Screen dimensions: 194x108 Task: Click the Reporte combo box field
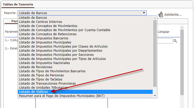pyautogui.click(x=82, y=13)
